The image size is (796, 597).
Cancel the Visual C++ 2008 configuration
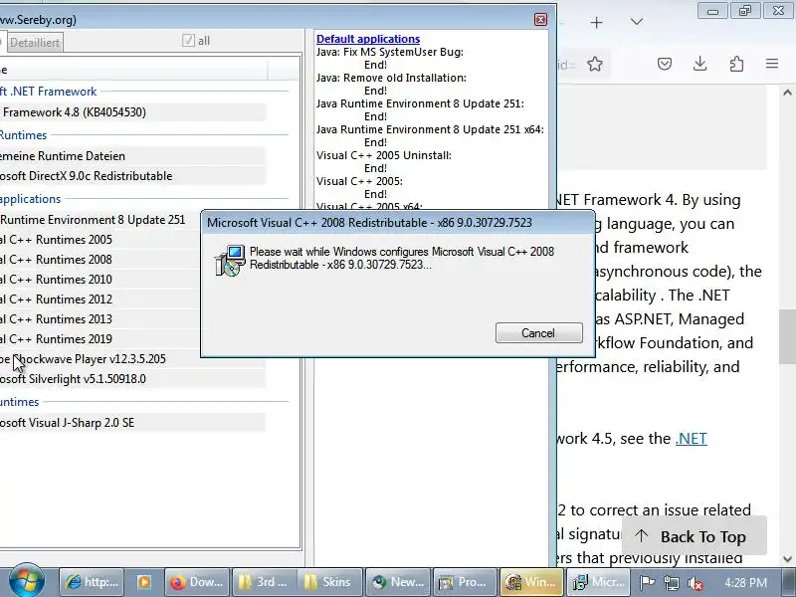tap(538, 333)
